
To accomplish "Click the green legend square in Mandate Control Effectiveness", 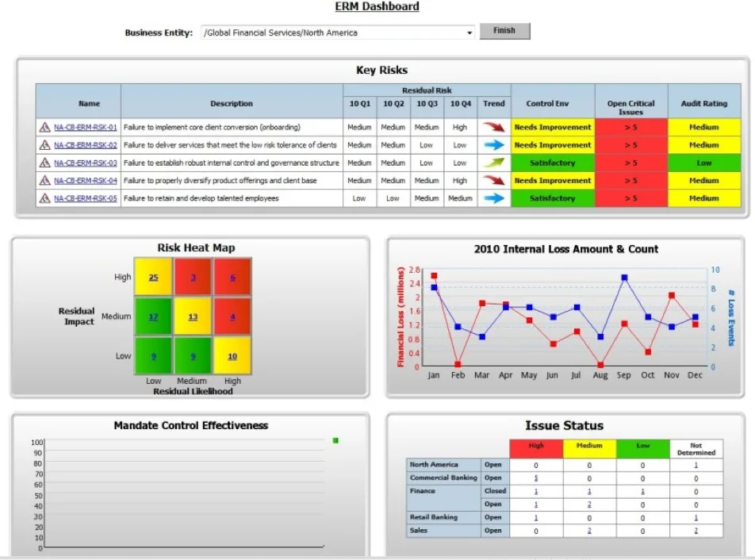I will tap(335, 440).
